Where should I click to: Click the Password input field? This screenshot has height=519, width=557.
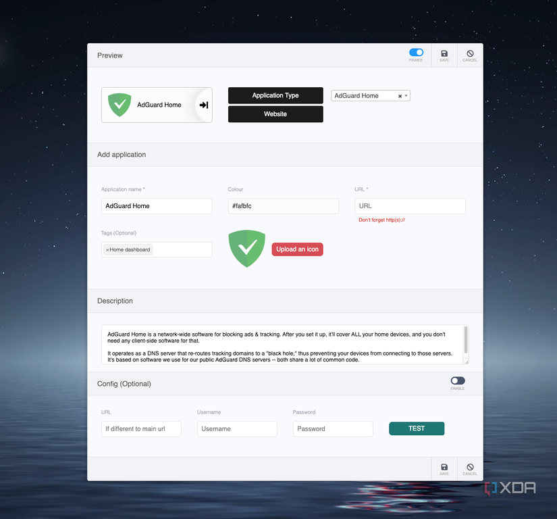click(x=333, y=429)
